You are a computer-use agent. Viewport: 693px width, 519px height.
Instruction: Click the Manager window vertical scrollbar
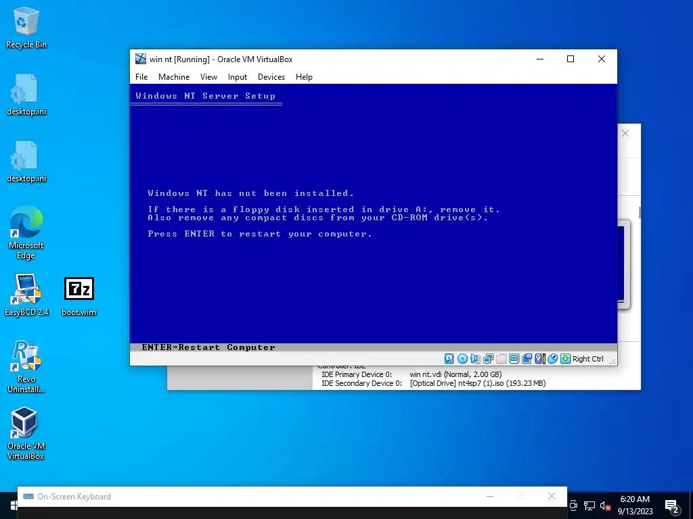640,212
